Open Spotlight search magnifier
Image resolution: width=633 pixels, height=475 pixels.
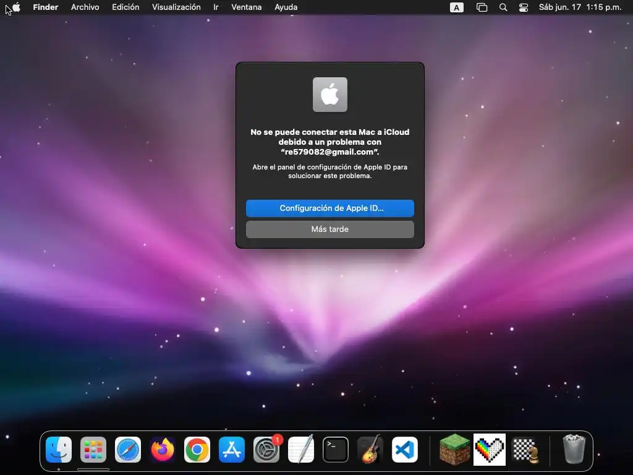click(503, 7)
